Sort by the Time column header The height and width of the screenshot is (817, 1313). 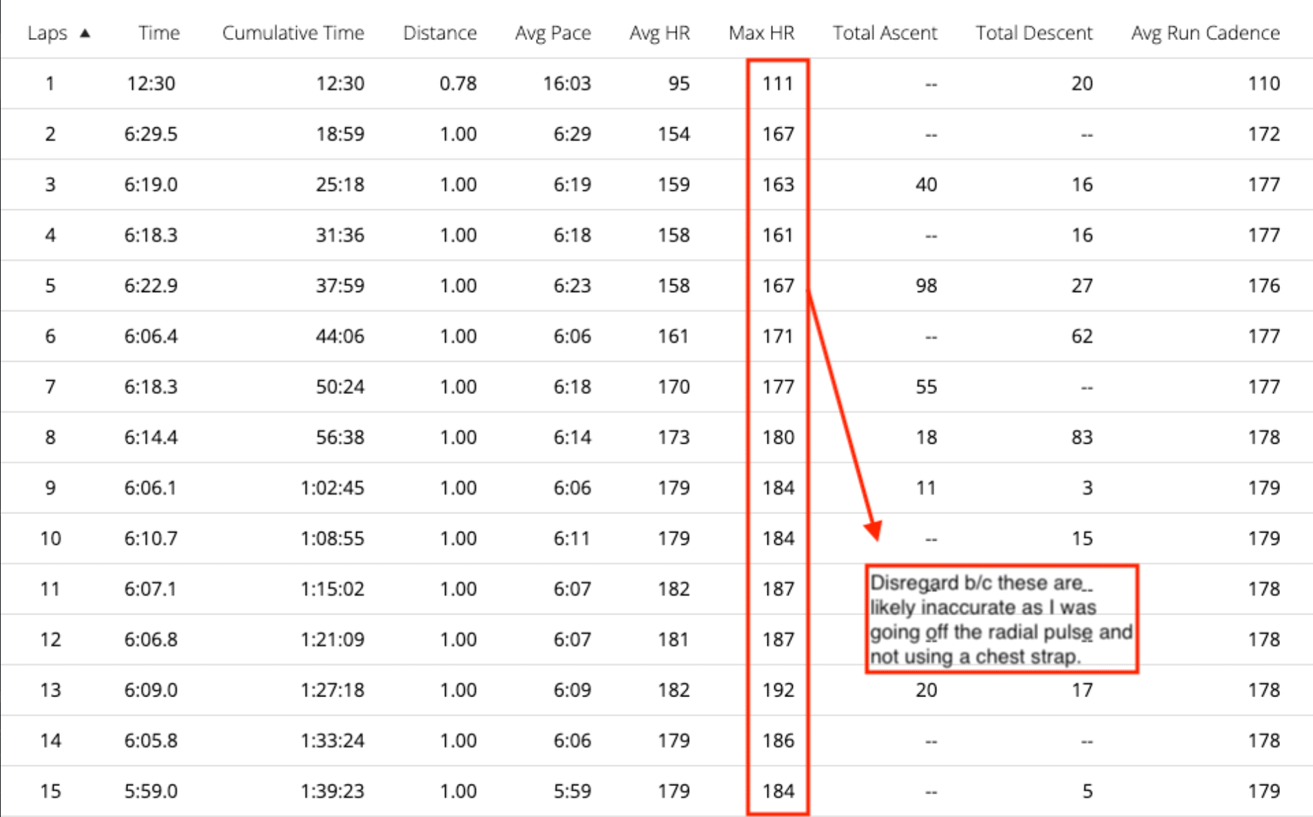[158, 32]
